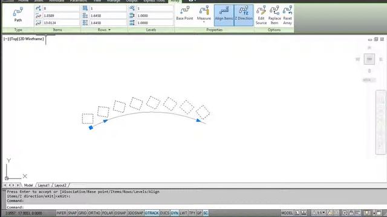
Task: Open the Layout2 tab
Action: click(x=60, y=185)
